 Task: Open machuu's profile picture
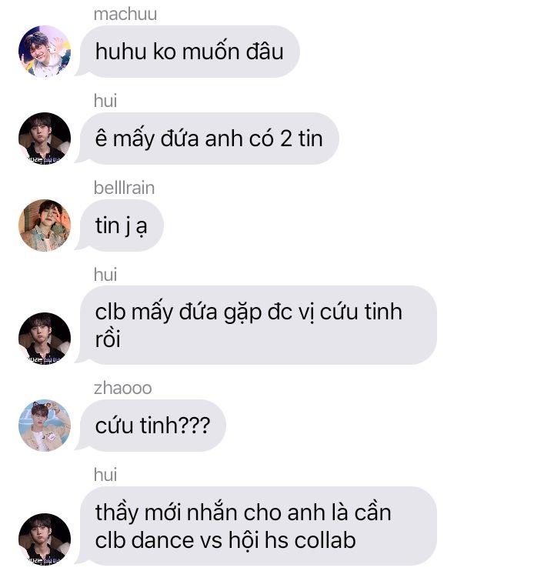click(x=45, y=52)
